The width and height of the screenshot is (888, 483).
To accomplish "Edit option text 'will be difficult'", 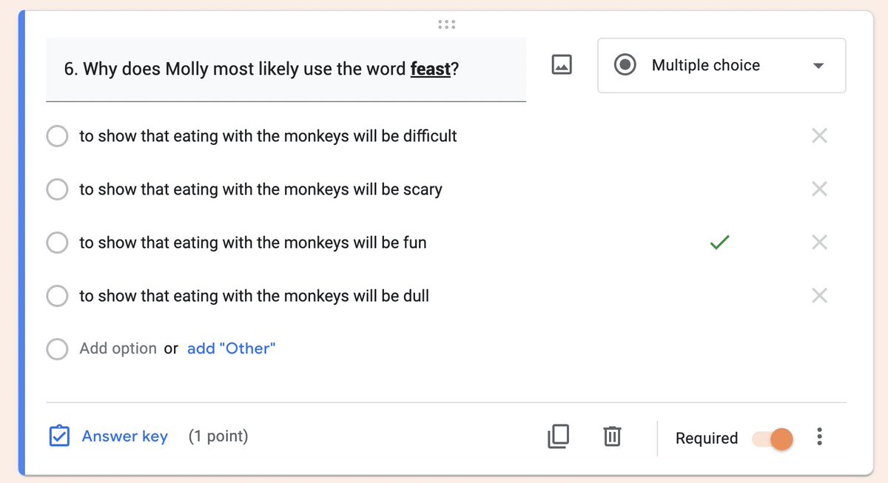I will [x=268, y=136].
